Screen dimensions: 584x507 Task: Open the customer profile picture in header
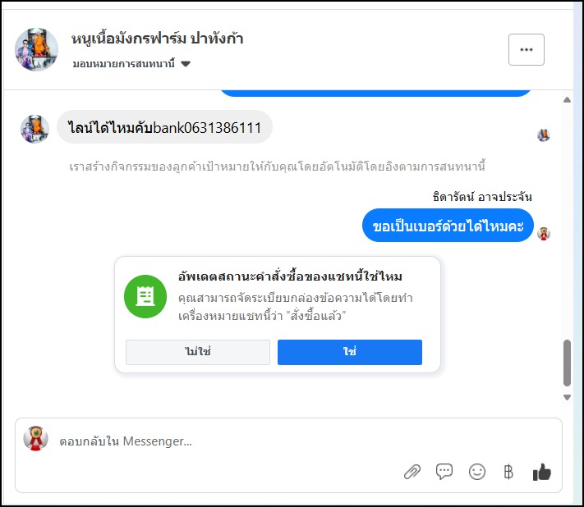tap(37, 49)
